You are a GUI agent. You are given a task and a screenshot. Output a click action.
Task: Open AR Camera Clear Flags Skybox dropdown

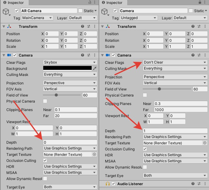70,62
